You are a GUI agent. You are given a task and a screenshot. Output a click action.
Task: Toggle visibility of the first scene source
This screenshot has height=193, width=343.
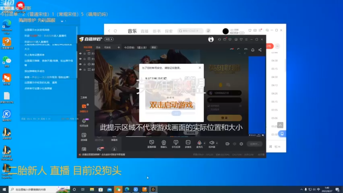[80, 53]
